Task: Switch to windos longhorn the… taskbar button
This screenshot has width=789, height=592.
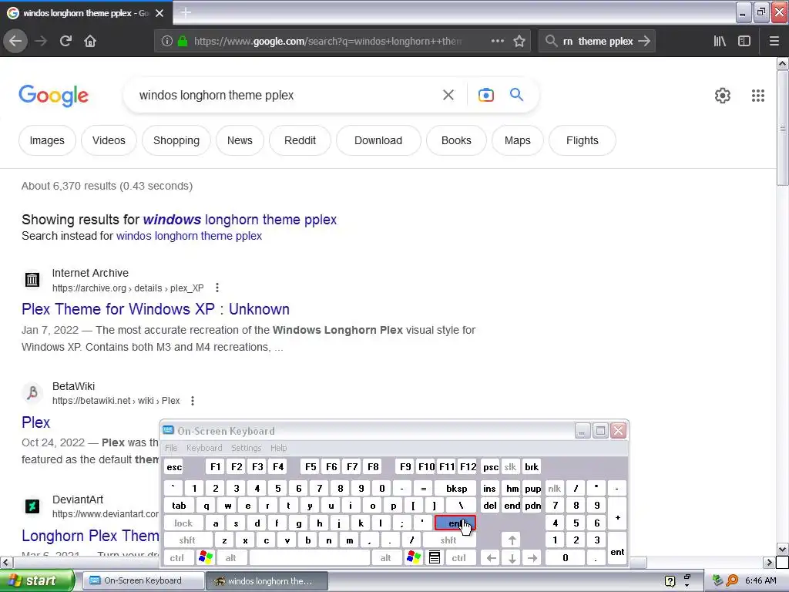Action: 267,581
